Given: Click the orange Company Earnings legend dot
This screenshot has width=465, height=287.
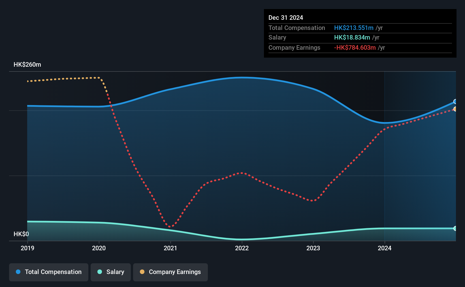Looking at the screenshot, I should pyautogui.click(x=142, y=272).
